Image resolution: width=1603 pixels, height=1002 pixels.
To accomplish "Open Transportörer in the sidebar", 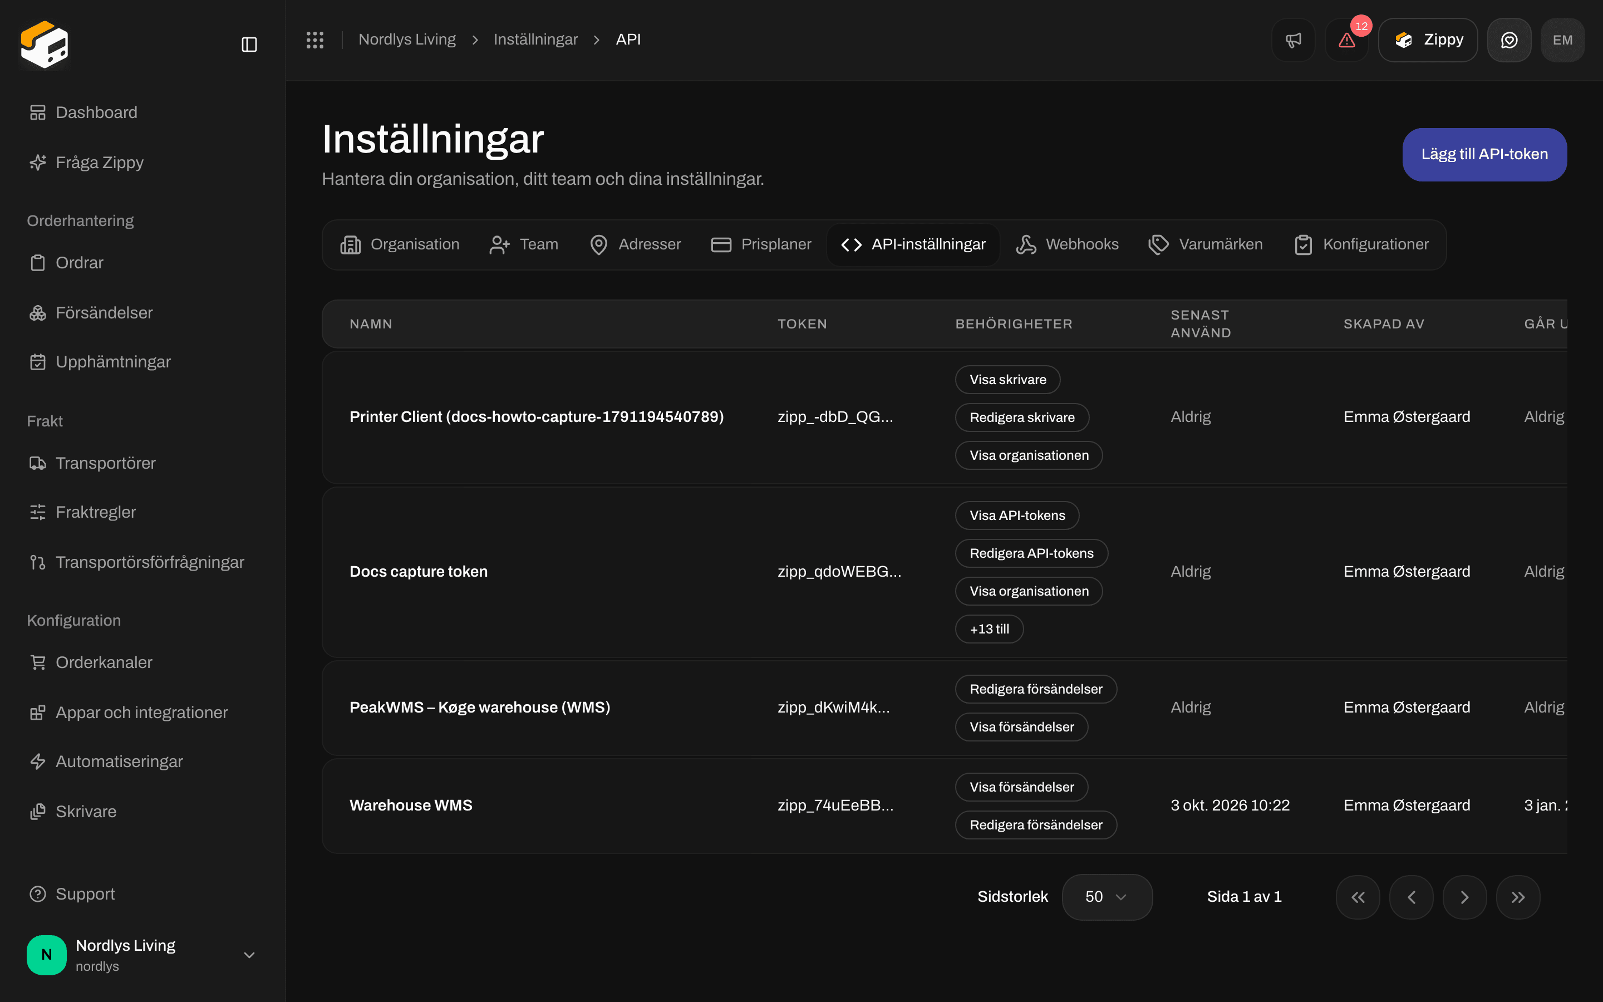I will [92, 463].
